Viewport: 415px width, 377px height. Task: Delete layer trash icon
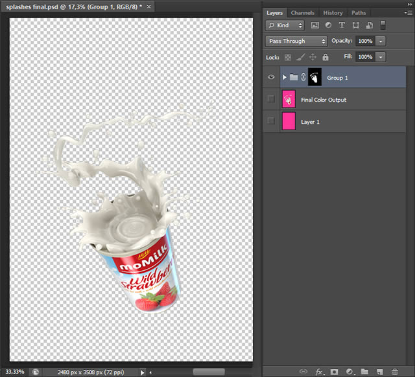click(x=395, y=372)
